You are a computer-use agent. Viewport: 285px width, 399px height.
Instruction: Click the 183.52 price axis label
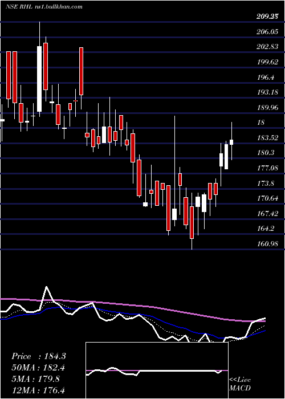tap(267, 138)
